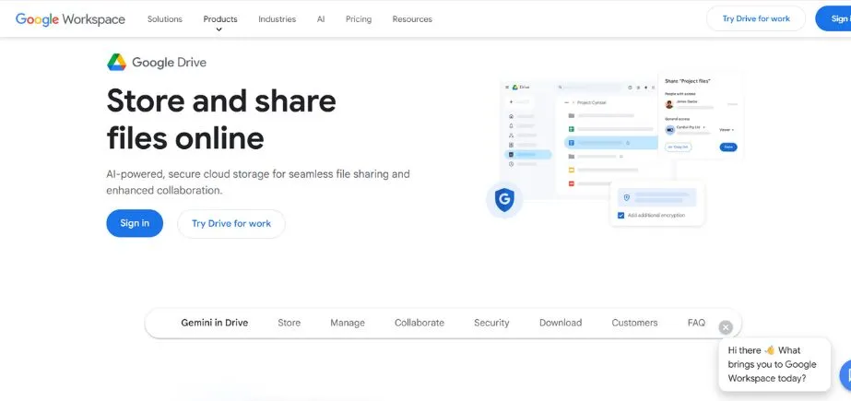Click James Garcia's avatar in Share dialog
851x401 pixels.
point(669,104)
